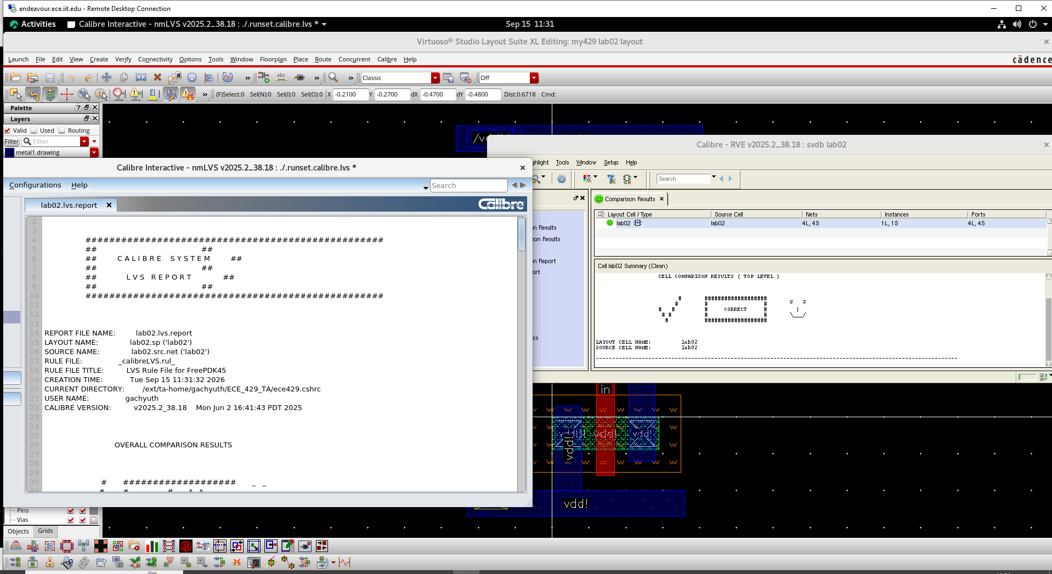The width and height of the screenshot is (1052, 574).
Task: Click the red X Delete icon
Action: coord(158,78)
